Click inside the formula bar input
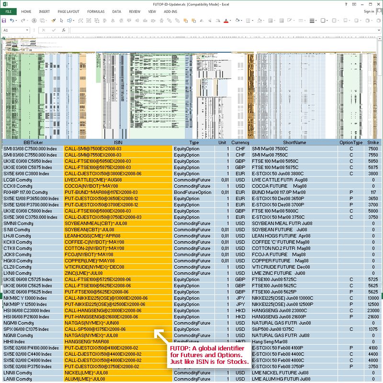 click(223, 30)
